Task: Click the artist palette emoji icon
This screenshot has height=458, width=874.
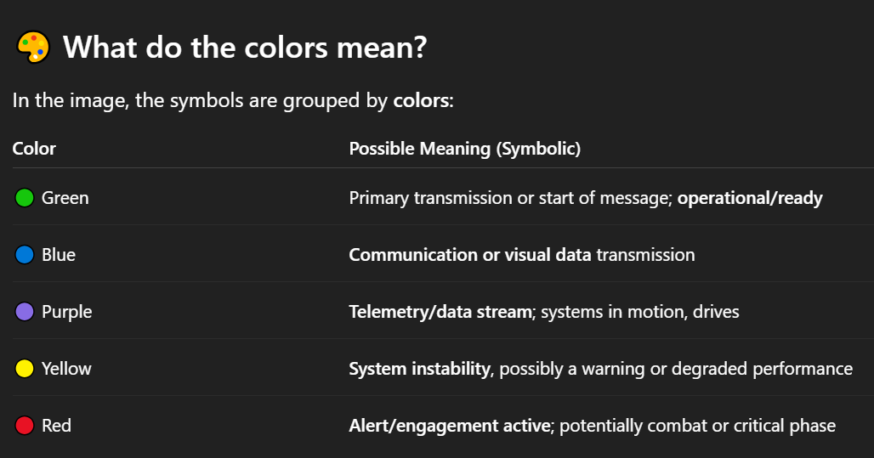Action: [33, 48]
